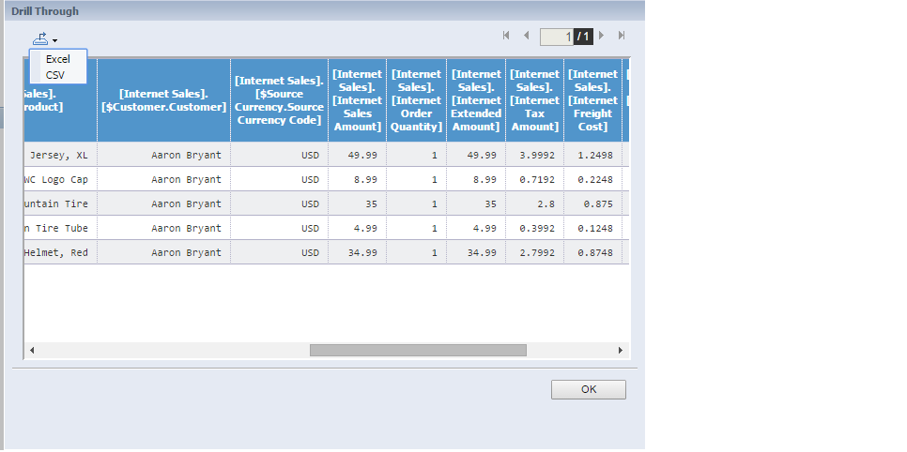This screenshot has height=452, width=907.
Task: Click the horizontal scrollbar left arrow
Action: tap(32, 350)
